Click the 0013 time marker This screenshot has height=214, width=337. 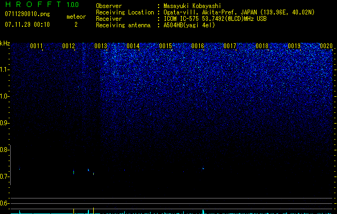[x=101, y=46]
